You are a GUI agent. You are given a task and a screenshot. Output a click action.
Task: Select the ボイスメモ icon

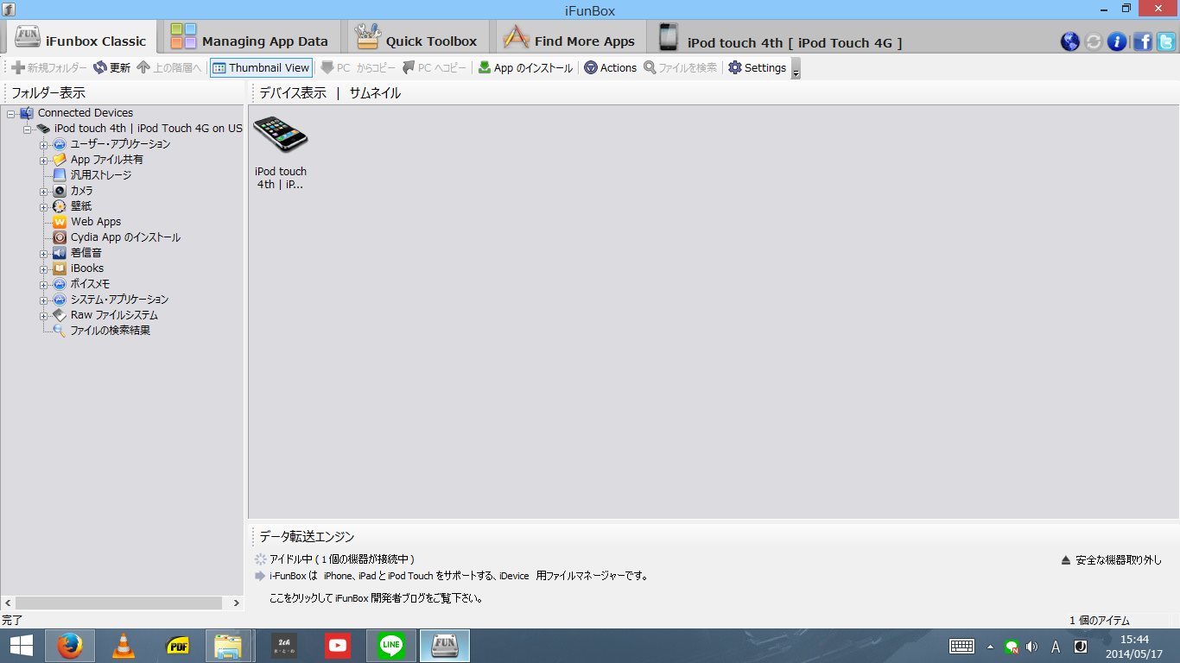[60, 284]
